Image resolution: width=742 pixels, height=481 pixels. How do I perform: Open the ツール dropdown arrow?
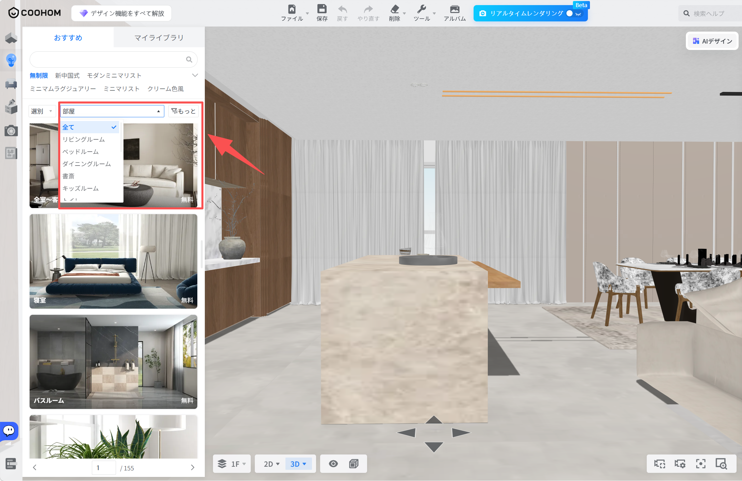(434, 14)
